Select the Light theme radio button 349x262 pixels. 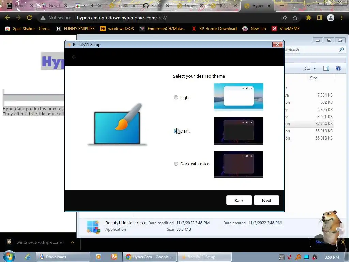176,97
